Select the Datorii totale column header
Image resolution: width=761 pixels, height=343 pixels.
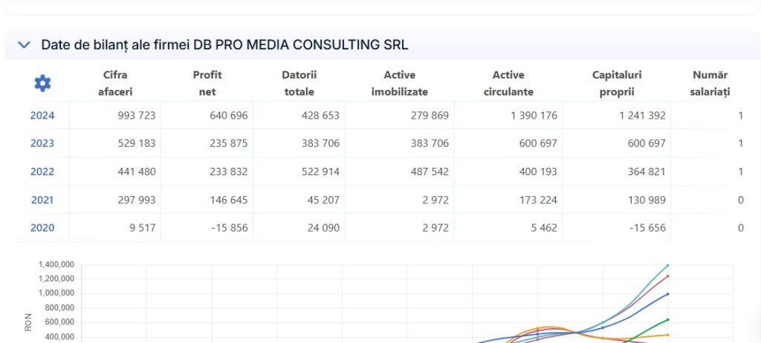299,83
